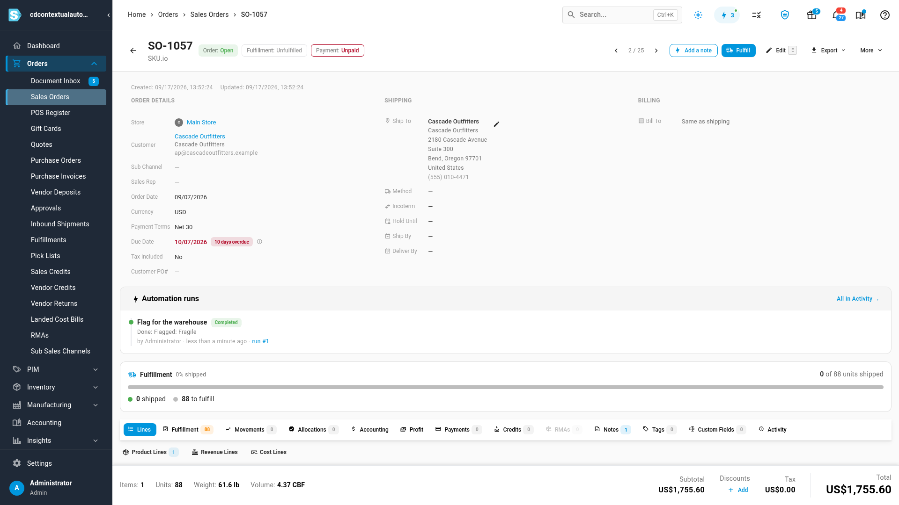899x505 pixels.
Task: Click the Edit button
Action: tap(781, 50)
